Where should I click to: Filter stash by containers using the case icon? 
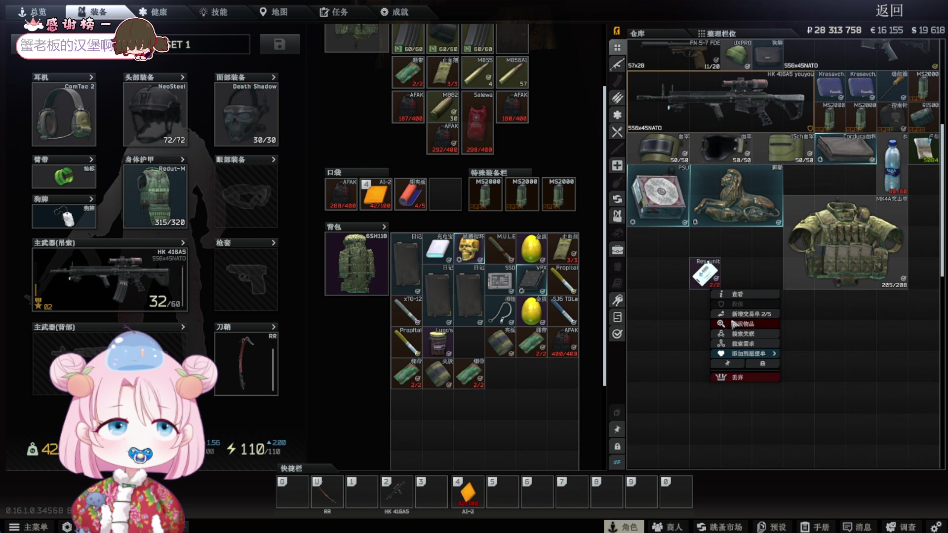[x=617, y=250]
